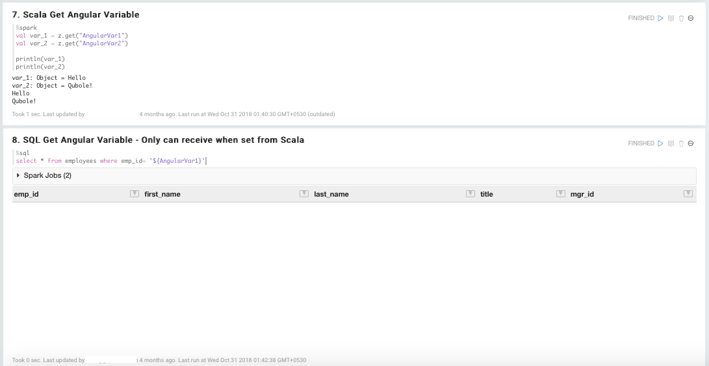Image resolution: width=709 pixels, height=366 pixels.
Task: Click the last_name column header
Action: pos(331,194)
